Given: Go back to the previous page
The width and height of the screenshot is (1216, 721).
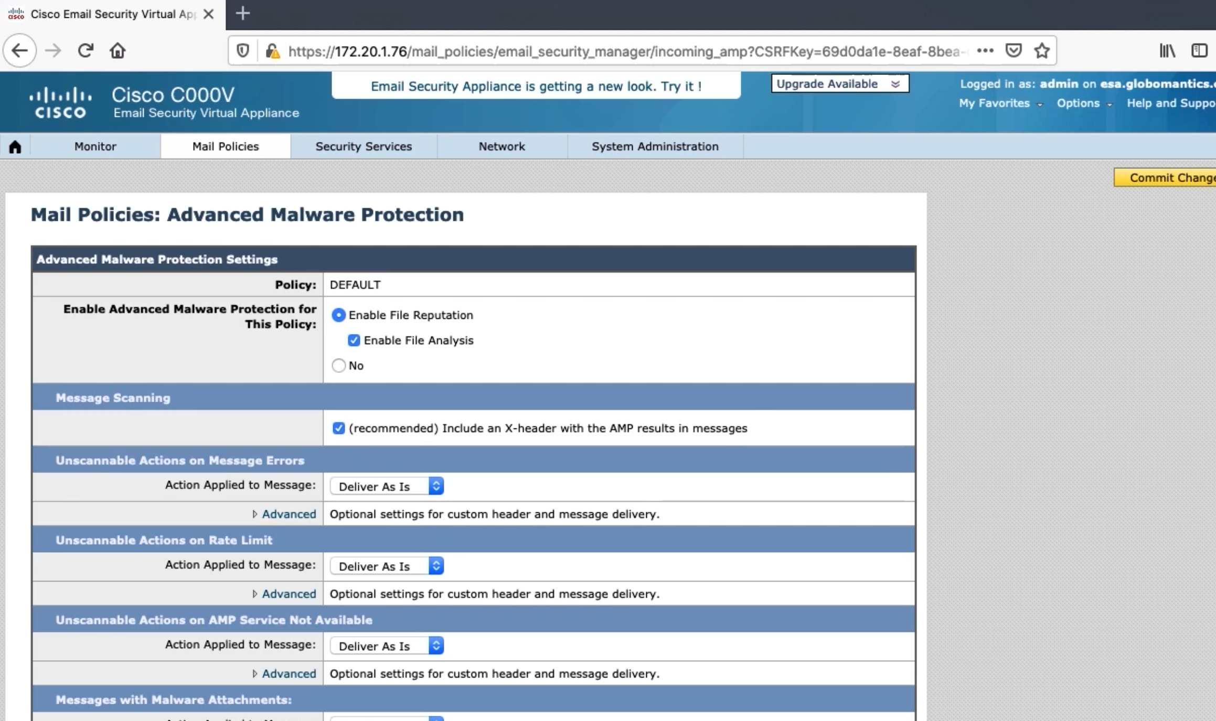Looking at the screenshot, I should [20, 51].
